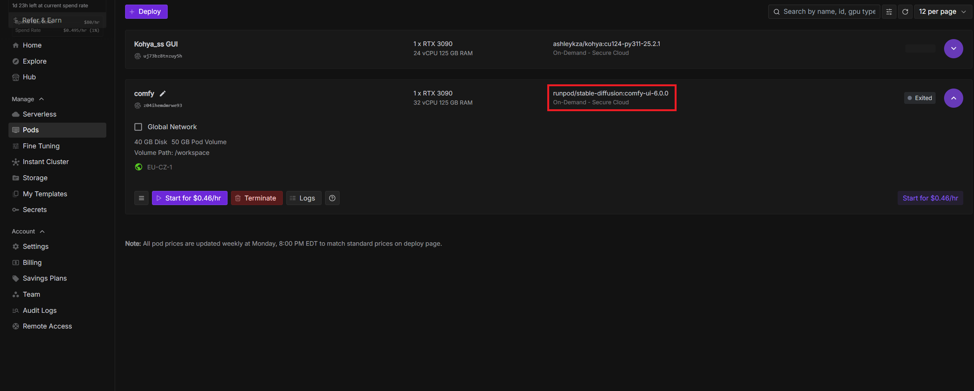
Task: Expand the Kohya_ss GUI pod
Action: [x=953, y=49]
